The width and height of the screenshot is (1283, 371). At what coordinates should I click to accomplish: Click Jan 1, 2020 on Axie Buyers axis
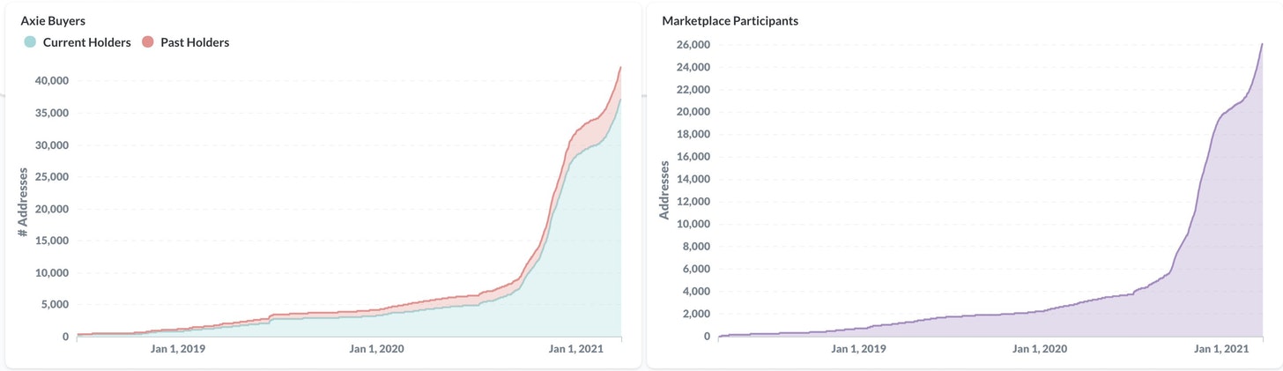coord(376,349)
